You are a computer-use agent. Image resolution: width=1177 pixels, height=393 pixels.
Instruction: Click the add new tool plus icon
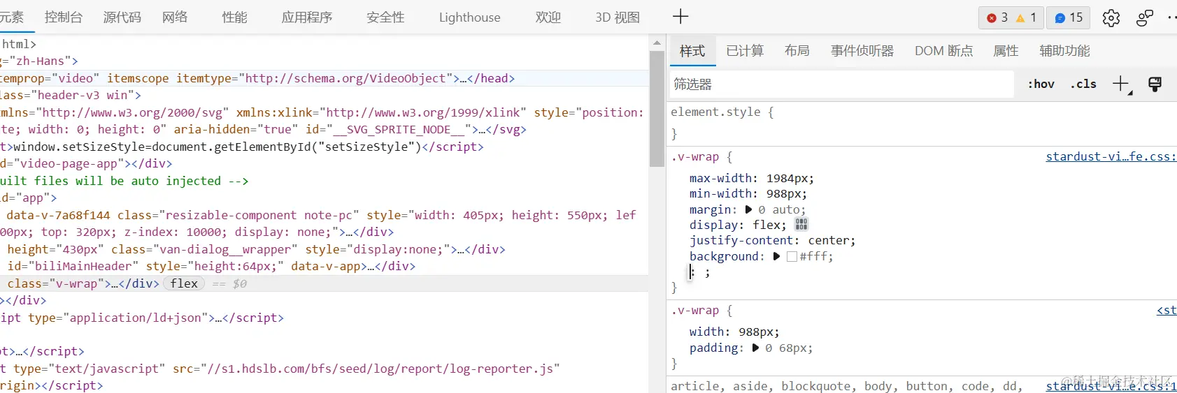tap(680, 17)
